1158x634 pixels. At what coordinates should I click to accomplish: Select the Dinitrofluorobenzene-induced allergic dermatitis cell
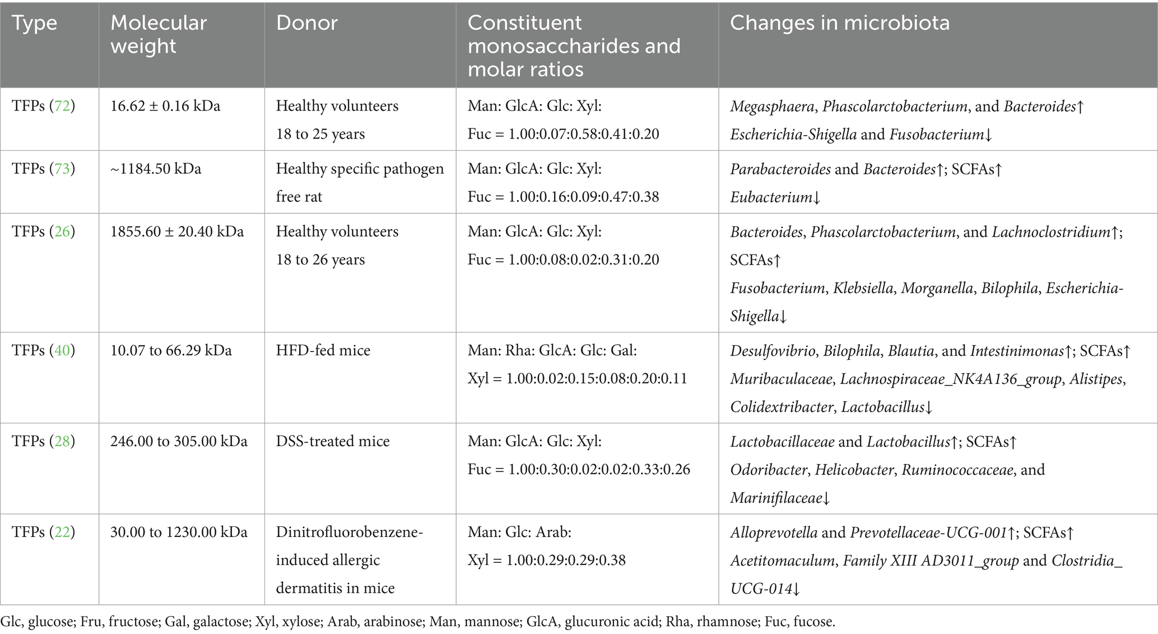pos(348,559)
